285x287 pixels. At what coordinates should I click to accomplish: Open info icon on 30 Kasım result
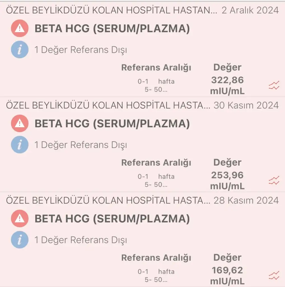[x=20, y=145]
